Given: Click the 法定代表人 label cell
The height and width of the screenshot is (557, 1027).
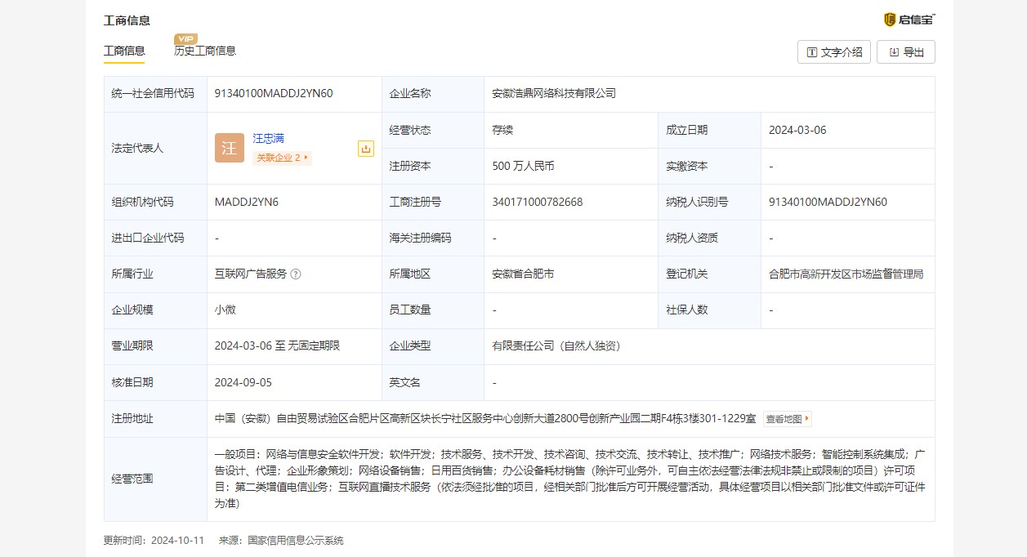Looking at the screenshot, I should (155, 148).
